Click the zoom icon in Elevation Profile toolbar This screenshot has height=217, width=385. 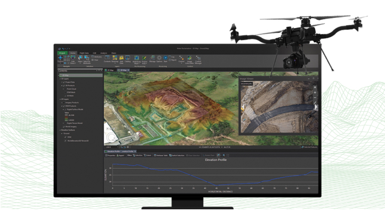(224, 155)
